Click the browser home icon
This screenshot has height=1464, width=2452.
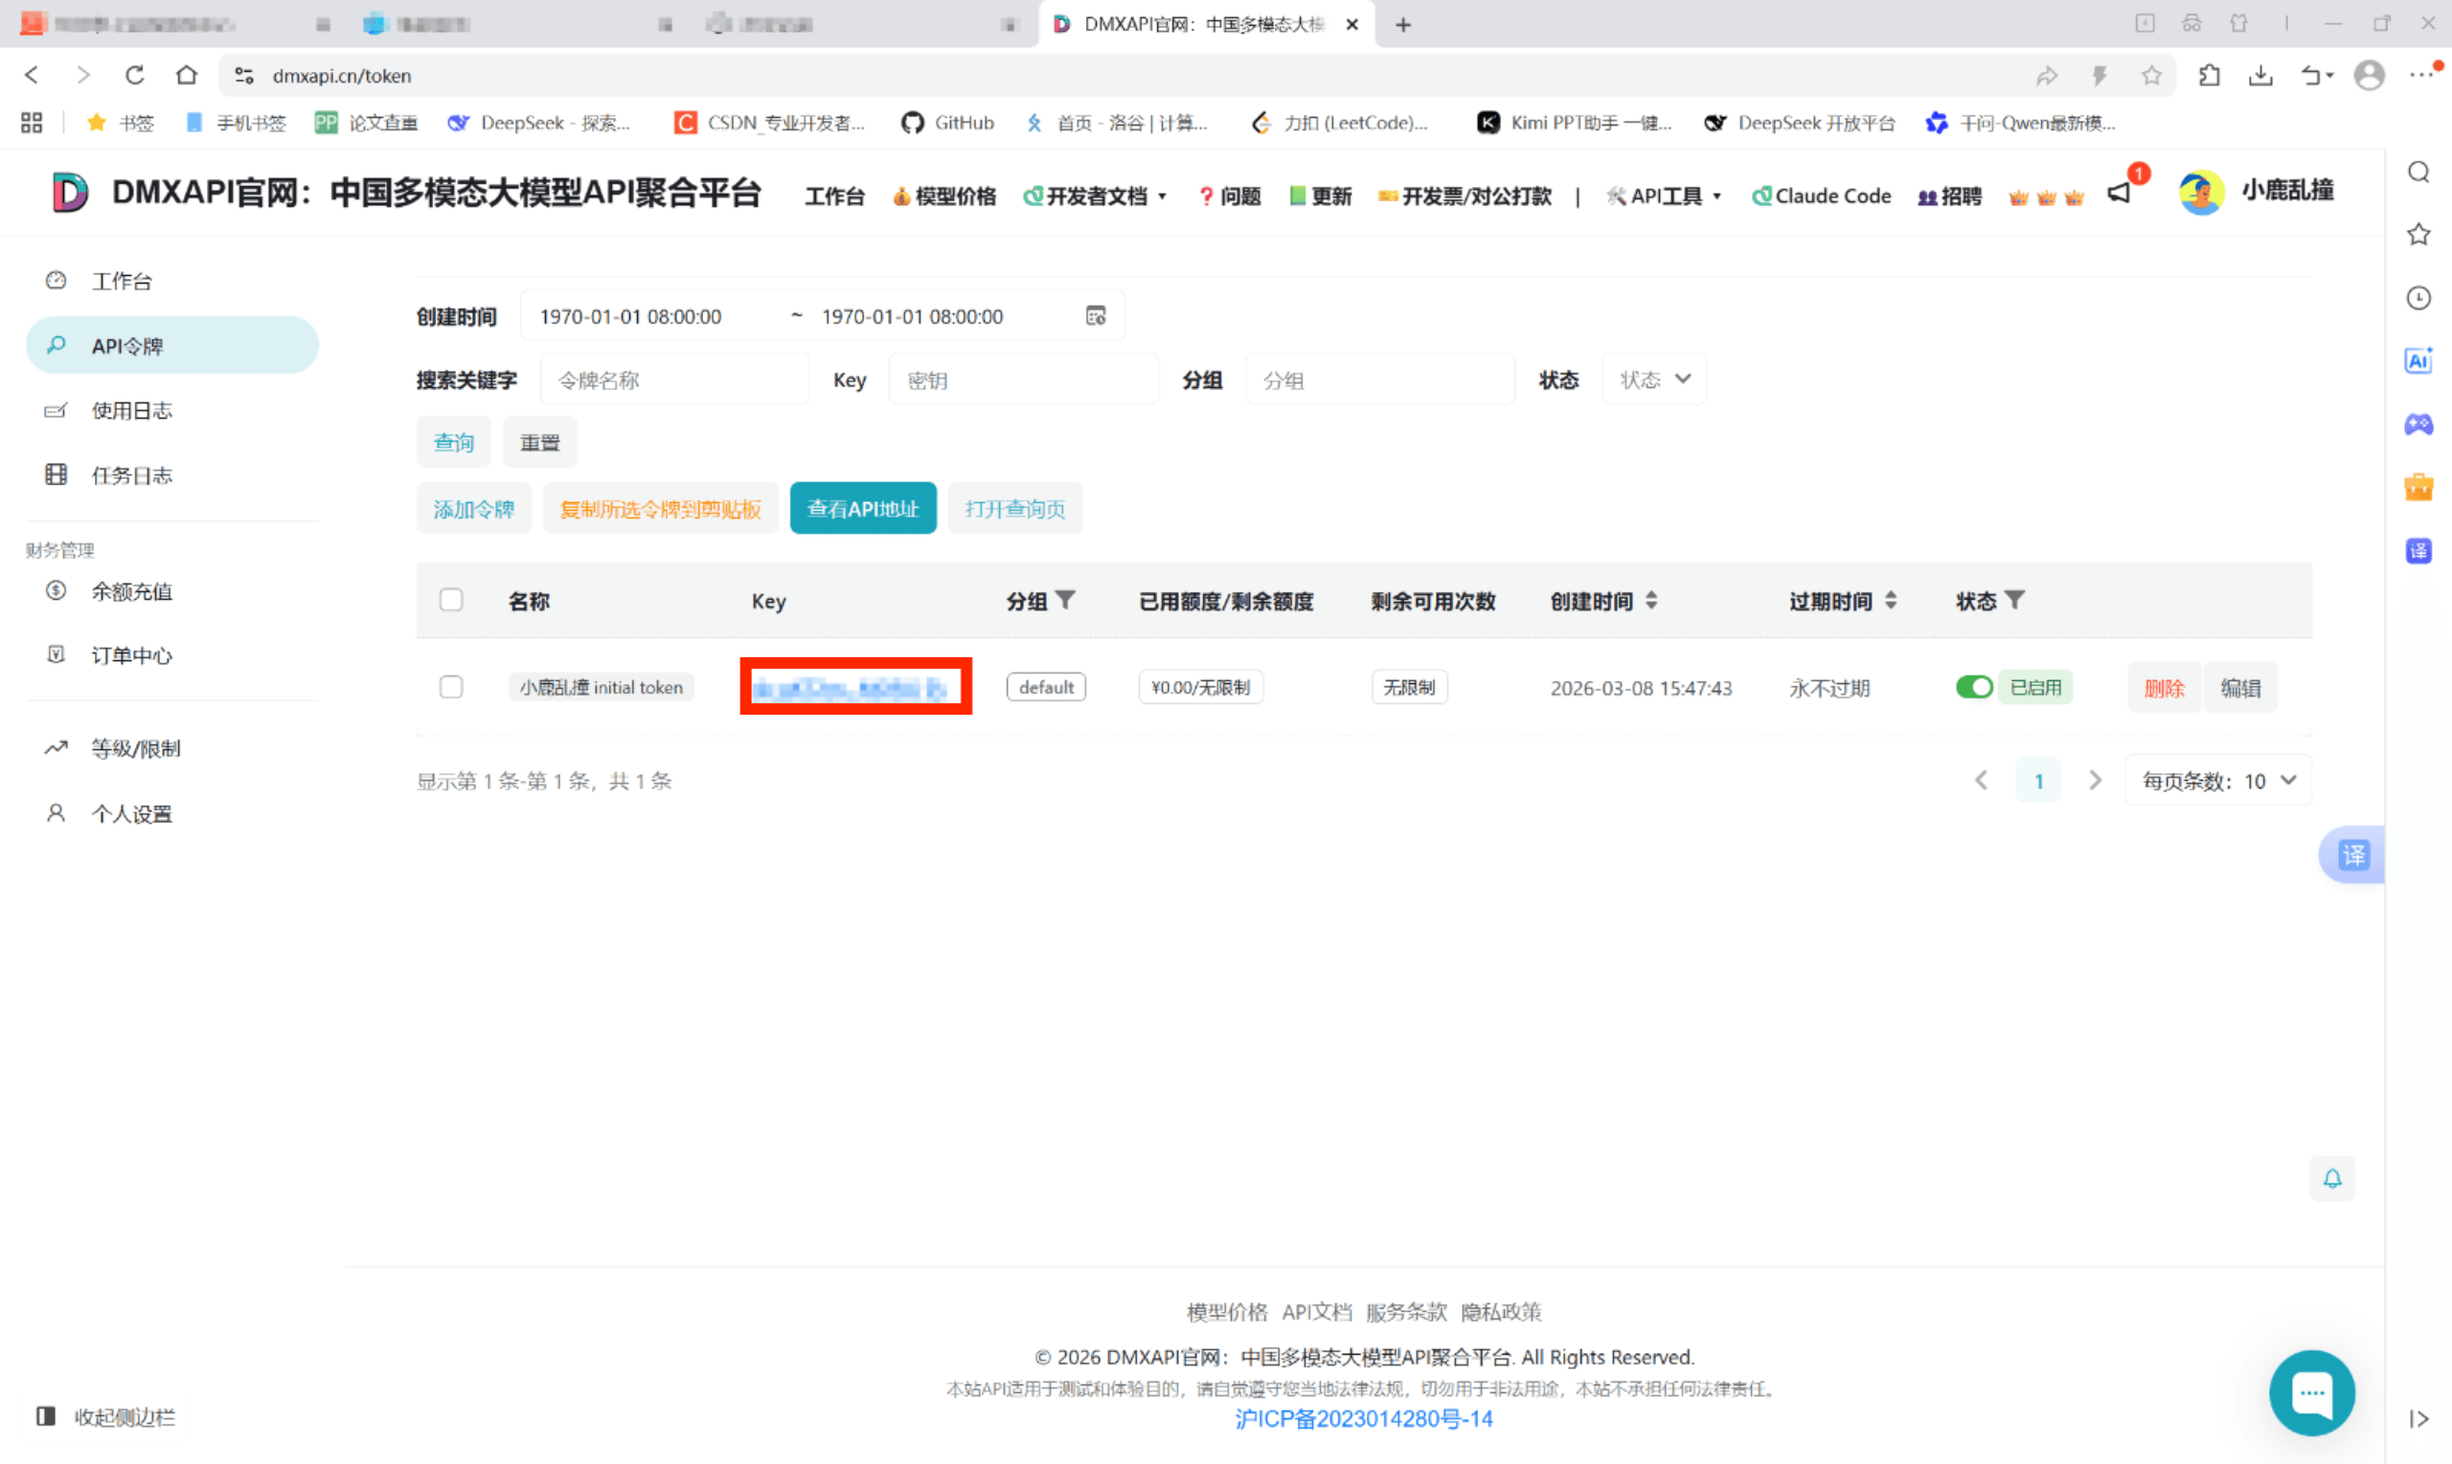click(186, 75)
